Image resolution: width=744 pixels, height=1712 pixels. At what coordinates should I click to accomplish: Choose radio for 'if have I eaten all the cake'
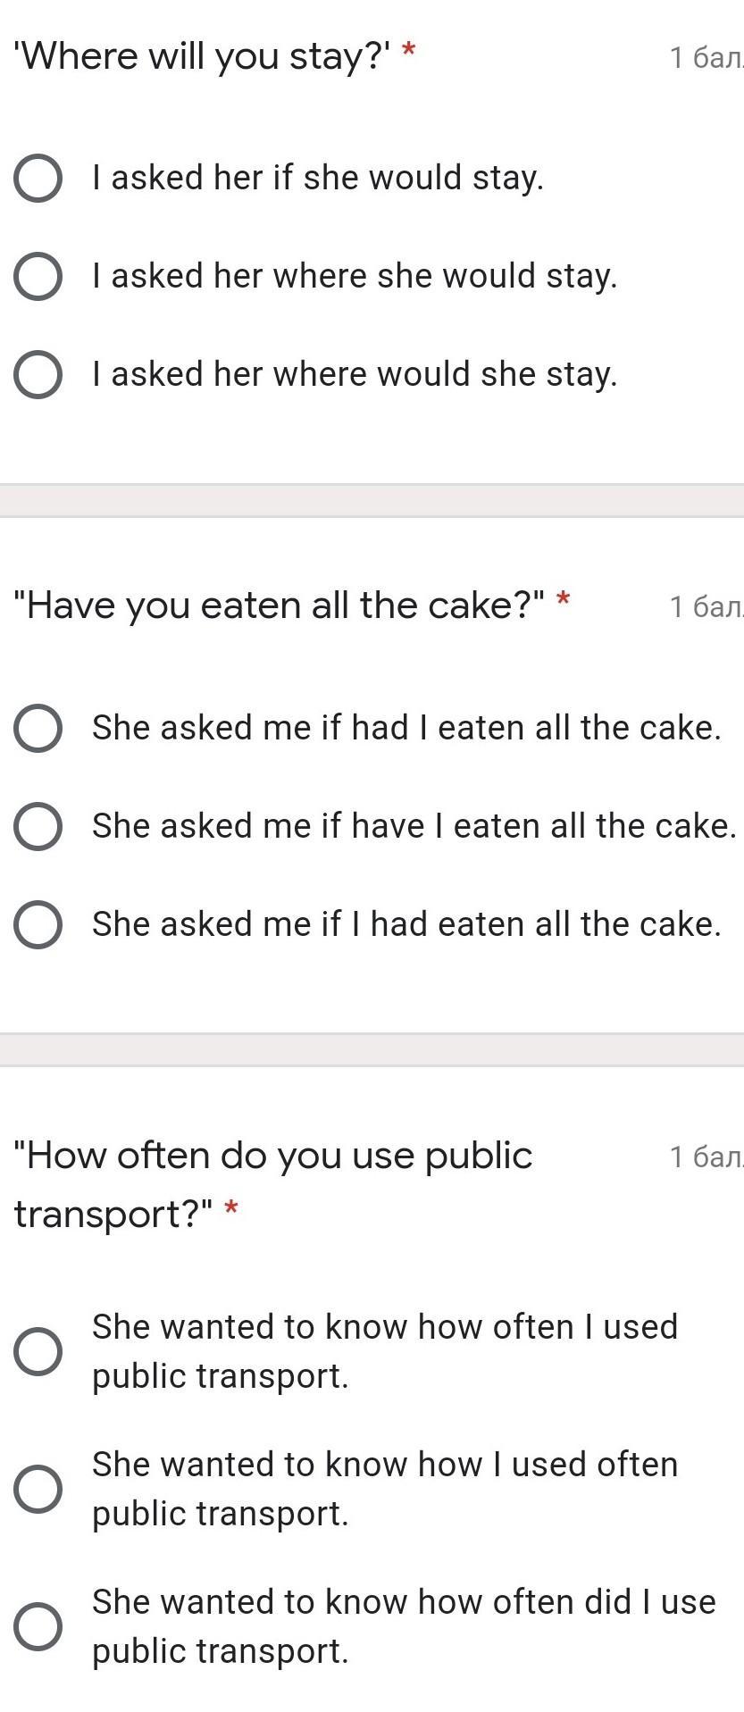coord(38,827)
